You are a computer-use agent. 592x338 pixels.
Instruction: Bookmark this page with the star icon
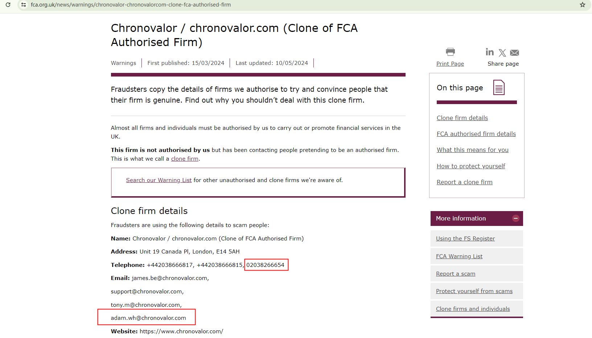(x=583, y=5)
